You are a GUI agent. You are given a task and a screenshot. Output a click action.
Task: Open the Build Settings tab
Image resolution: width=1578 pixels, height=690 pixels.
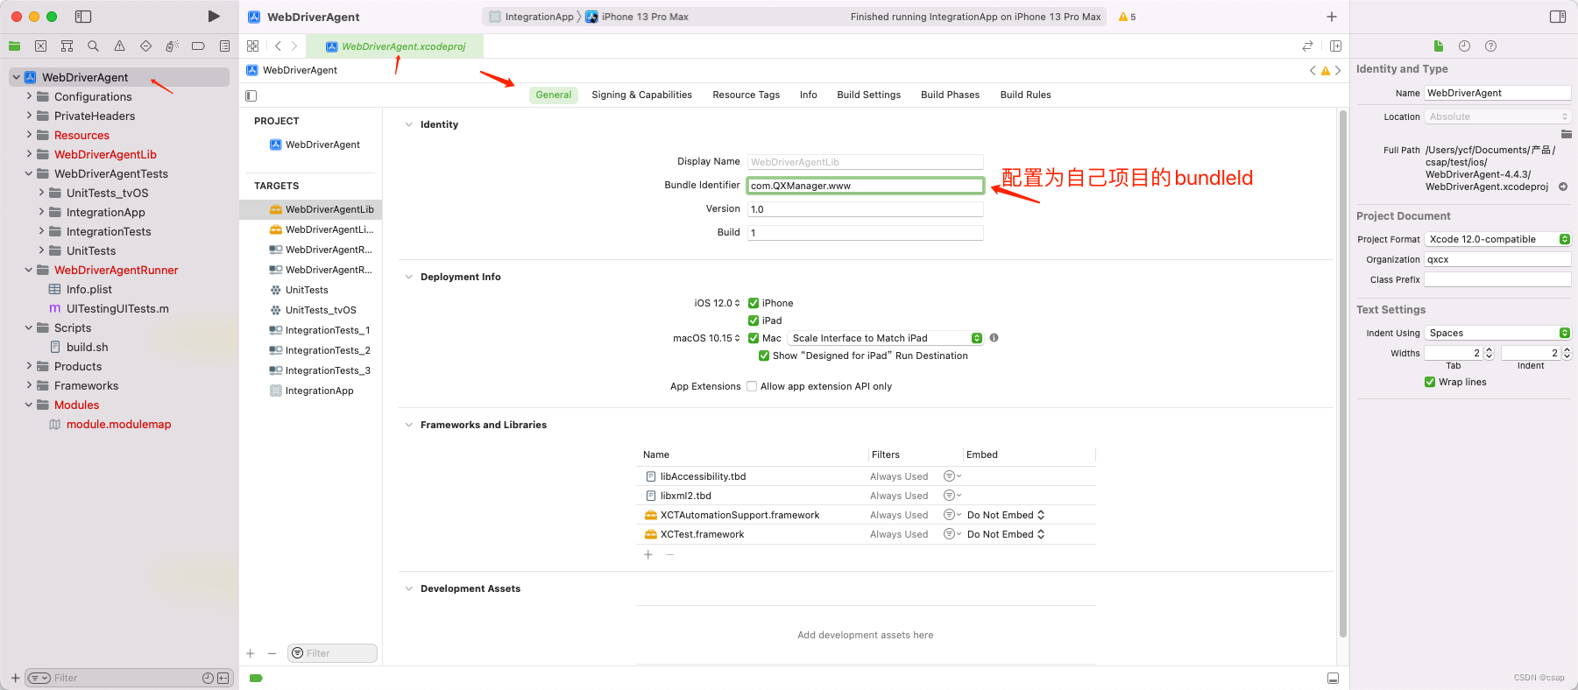(x=868, y=95)
